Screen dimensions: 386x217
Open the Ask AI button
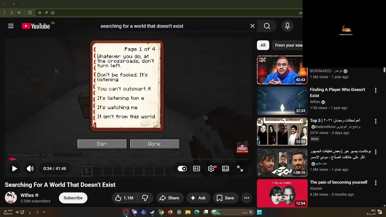(x=198, y=198)
